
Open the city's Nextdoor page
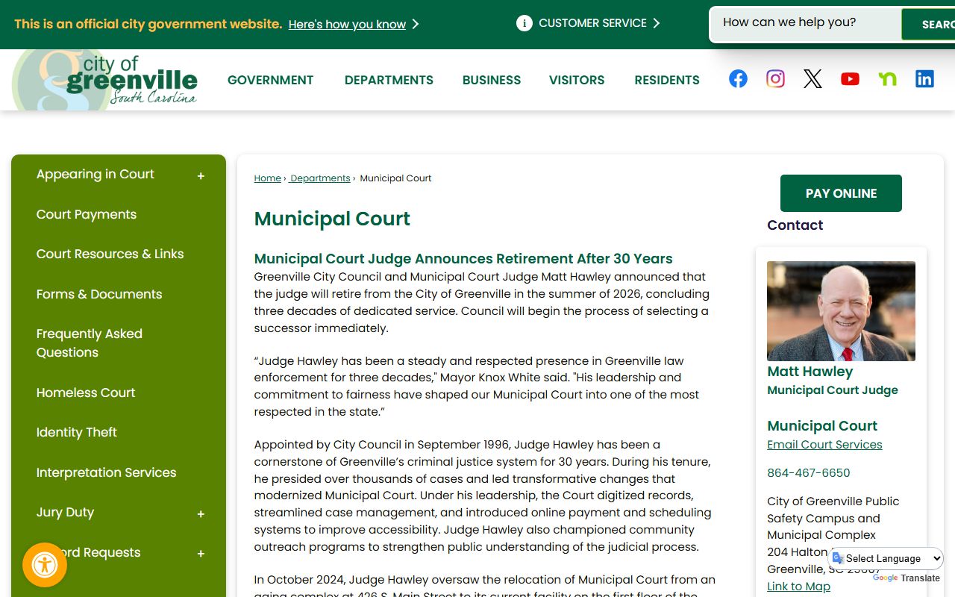(x=887, y=79)
